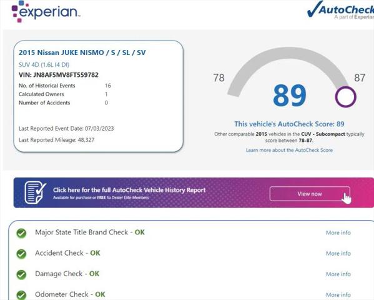Click the gauge lower bound value 78
Viewport: 374px width, 300px height.
point(219,78)
